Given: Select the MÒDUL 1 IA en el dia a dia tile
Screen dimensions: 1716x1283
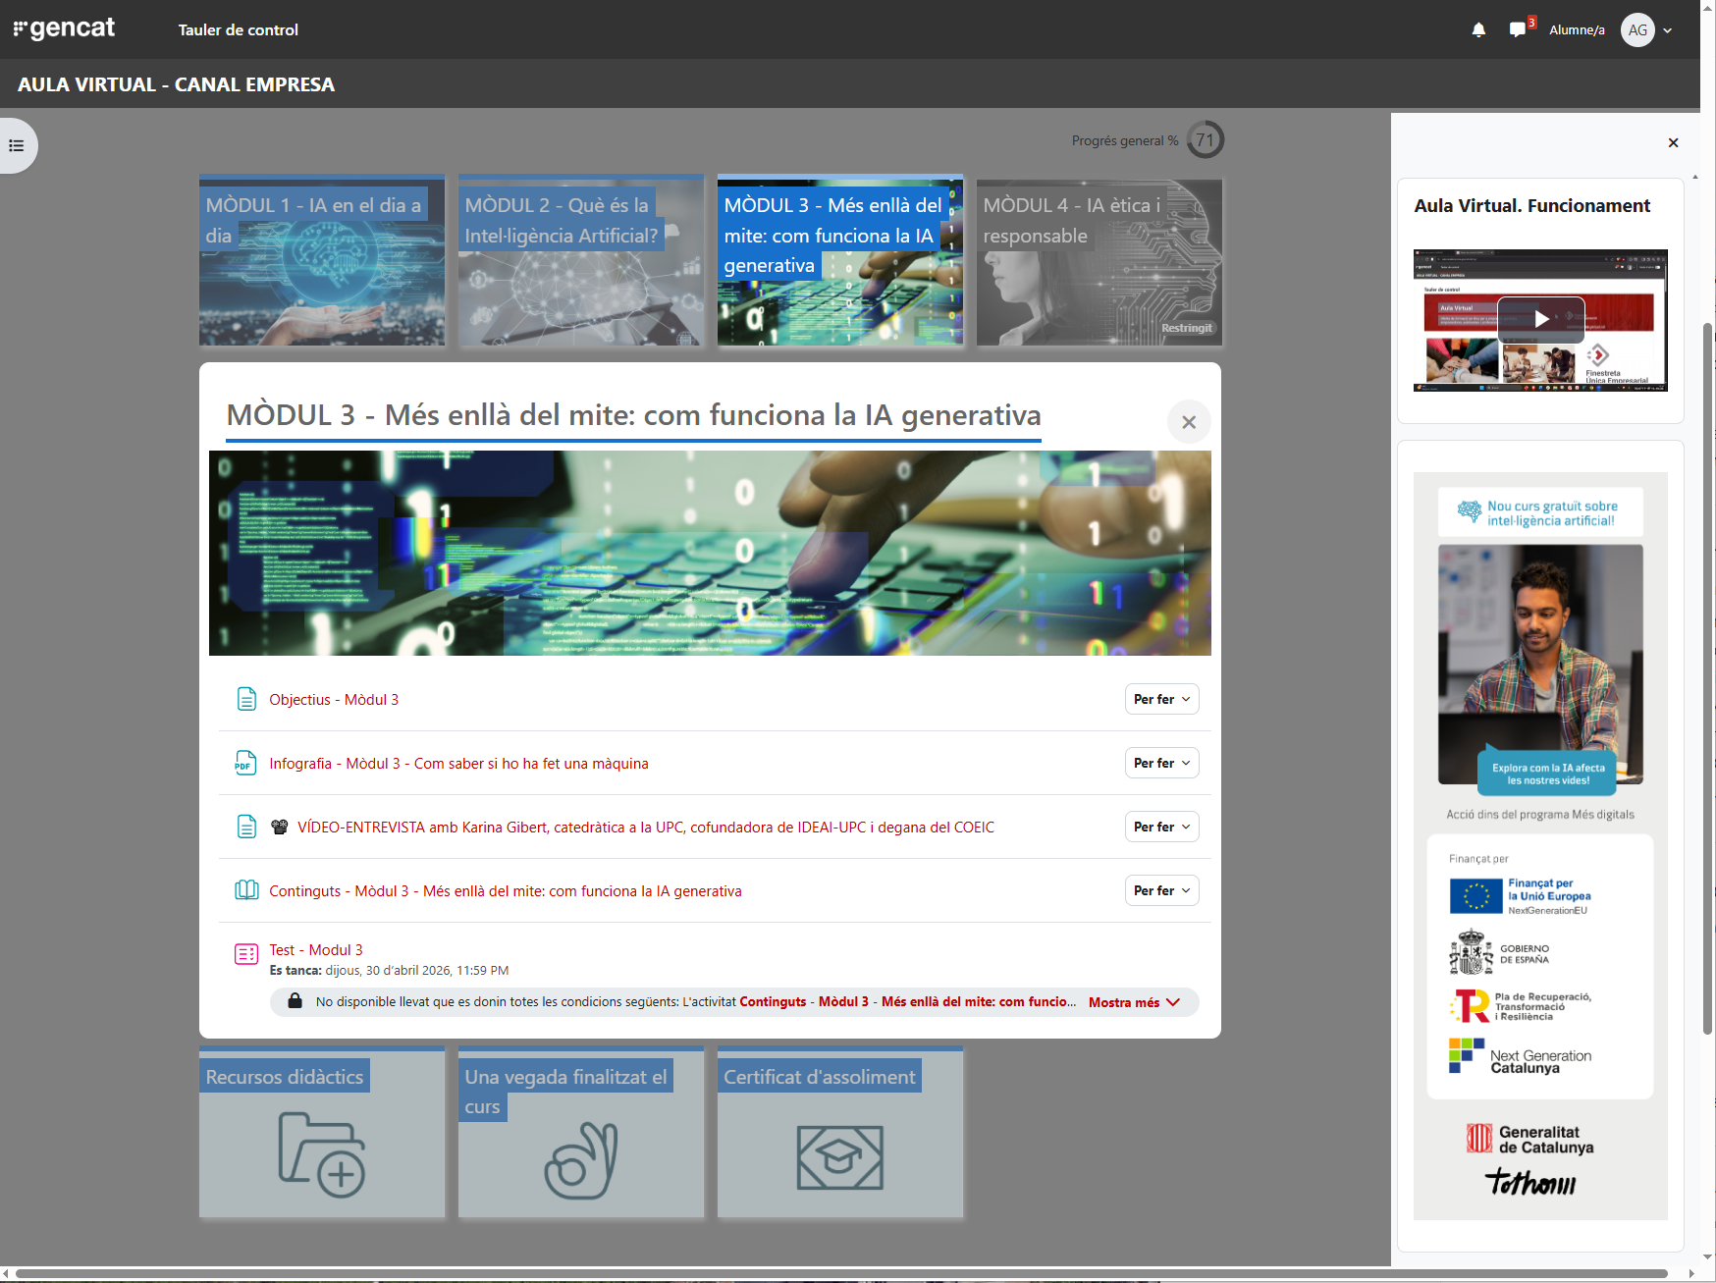Looking at the screenshot, I should [322, 261].
